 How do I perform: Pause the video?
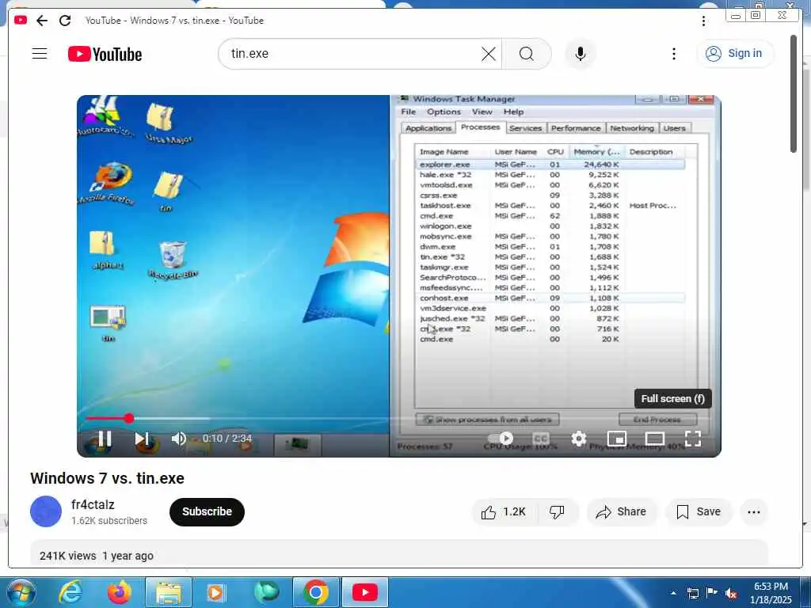[x=105, y=439]
